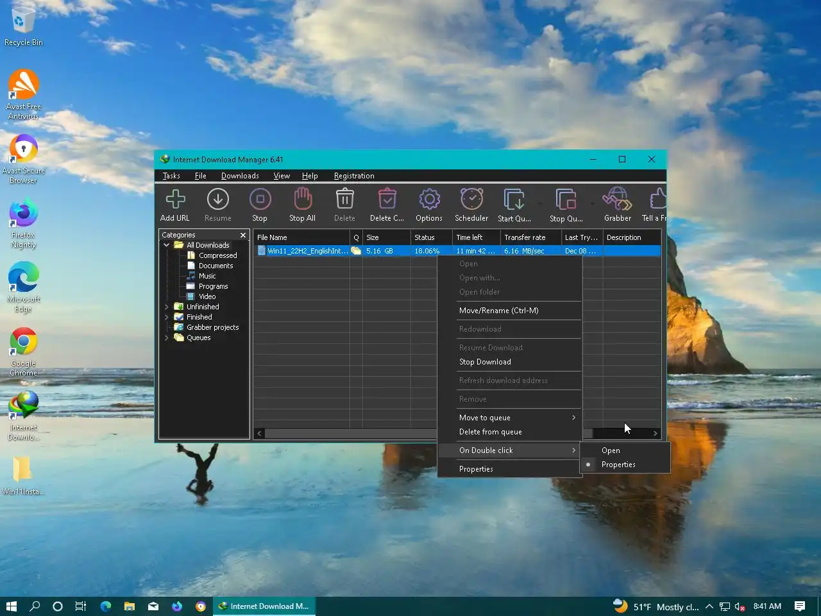Click the File Name column header
Viewport: 821px width, 616px height.
[301, 237]
